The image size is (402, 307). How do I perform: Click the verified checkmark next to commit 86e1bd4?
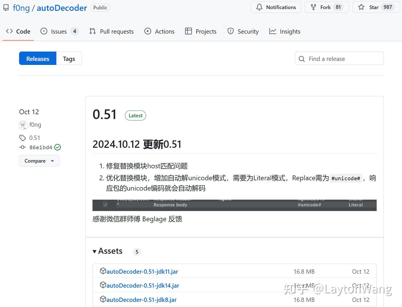(x=58, y=147)
